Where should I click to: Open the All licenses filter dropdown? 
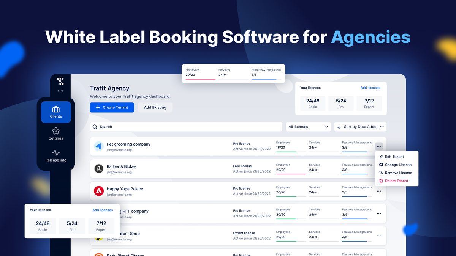point(308,126)
